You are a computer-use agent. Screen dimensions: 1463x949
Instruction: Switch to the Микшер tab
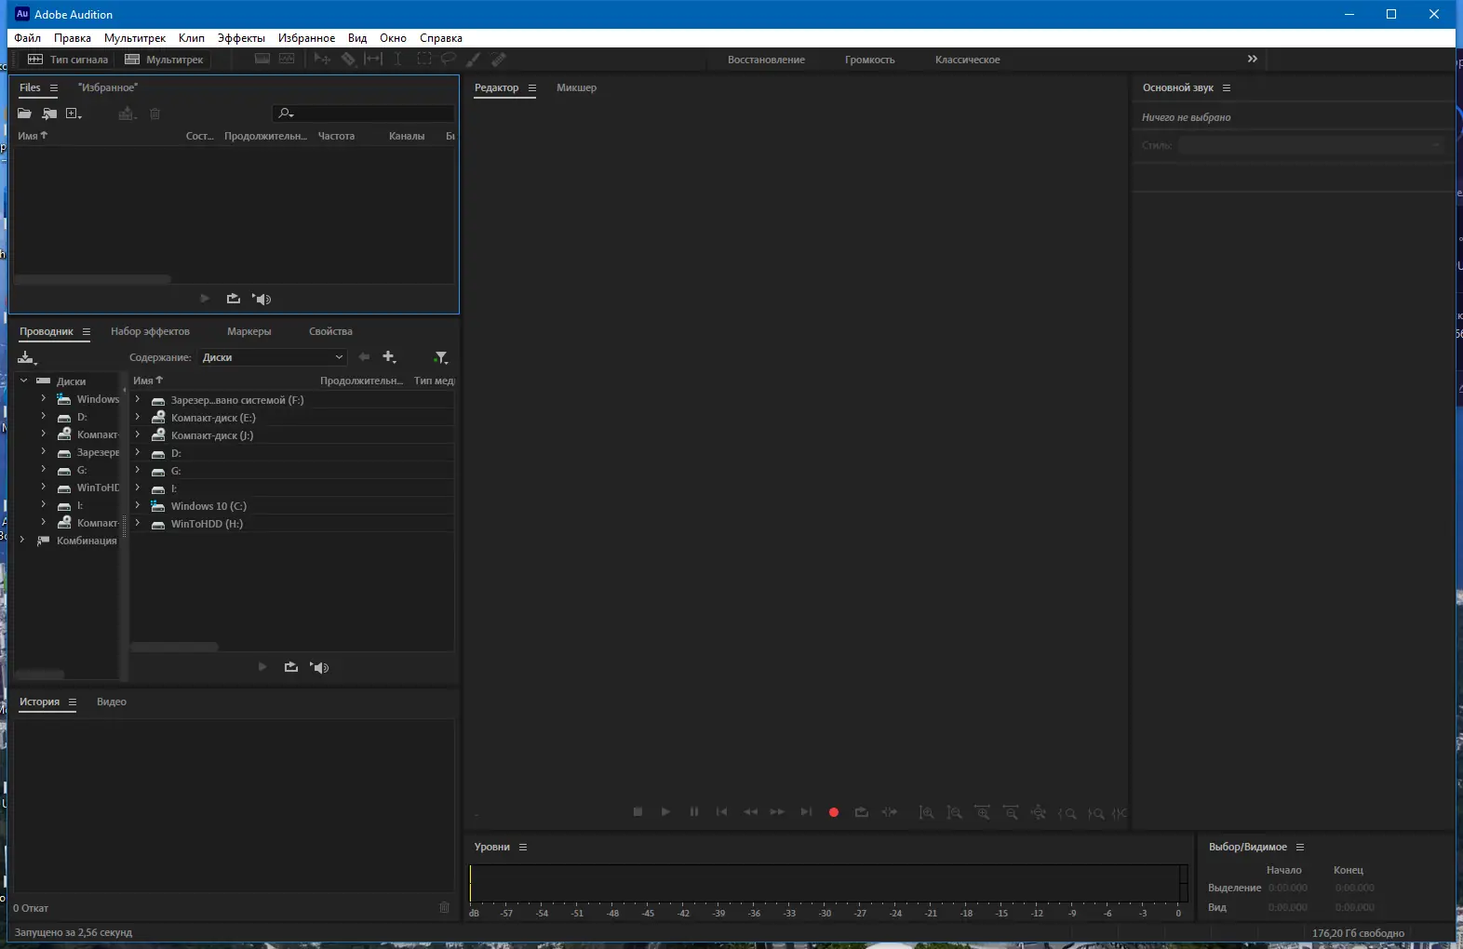coord(576,87)
